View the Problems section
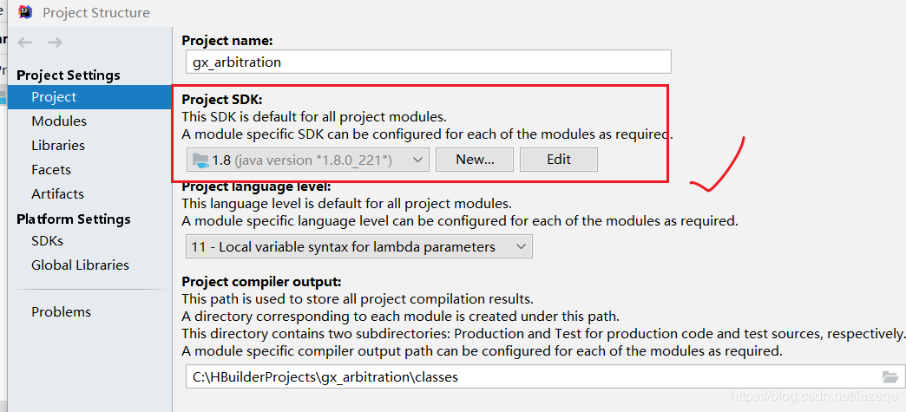The height and width of the screenshot is (412, 906). pos(61,312)
